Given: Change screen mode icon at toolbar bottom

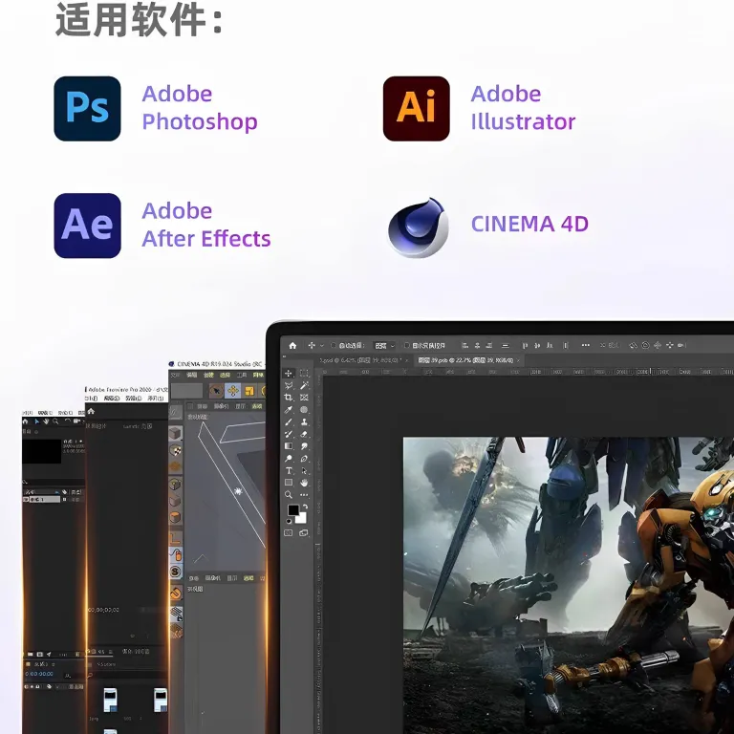Looking at the screenshot, I should [304, 532].
